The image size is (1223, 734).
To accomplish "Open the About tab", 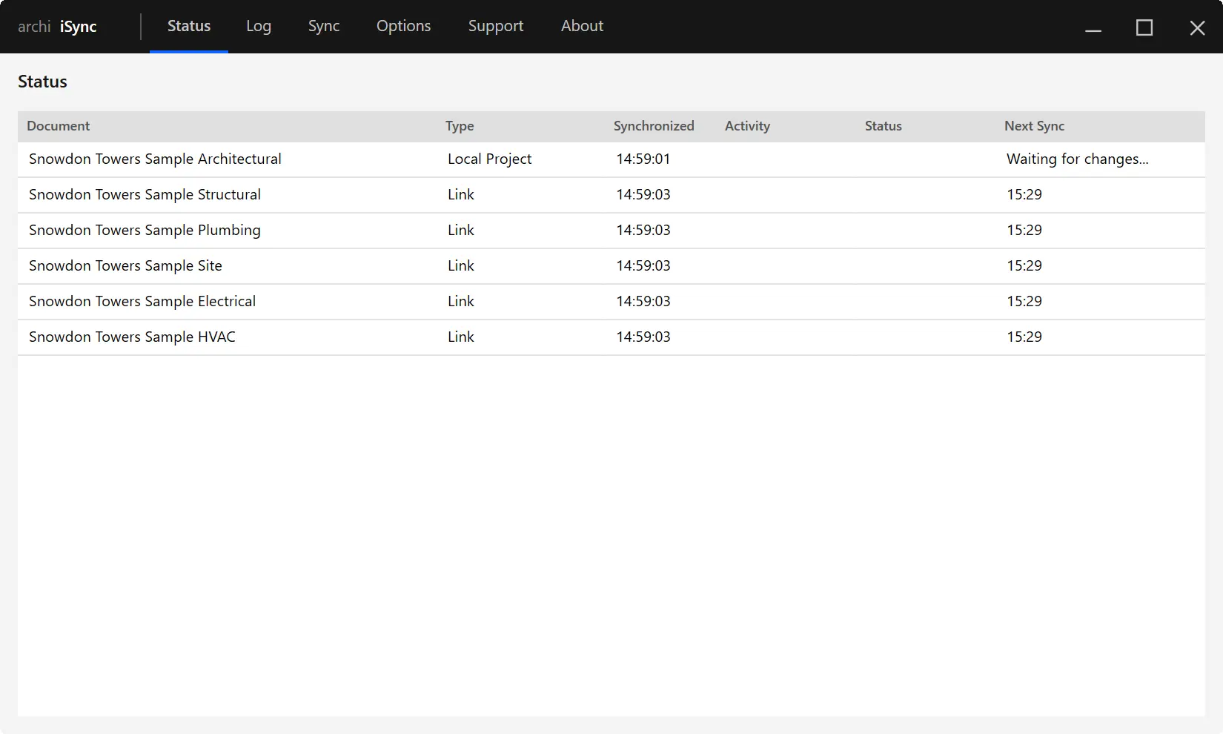I will tap(582, 26).
